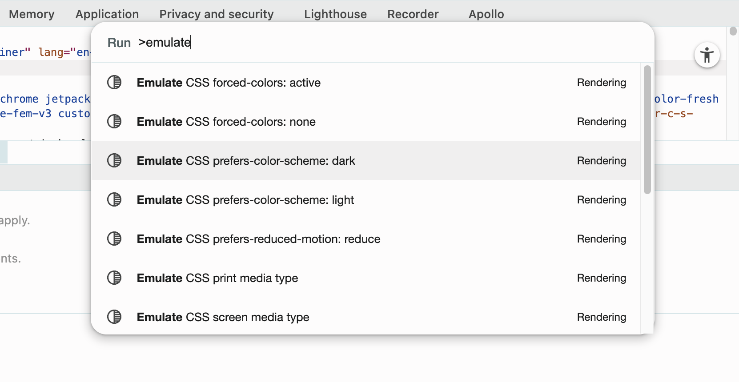Select the Apollo tab
This screenshot has height=382, width=739.
[x=486, y=14]
